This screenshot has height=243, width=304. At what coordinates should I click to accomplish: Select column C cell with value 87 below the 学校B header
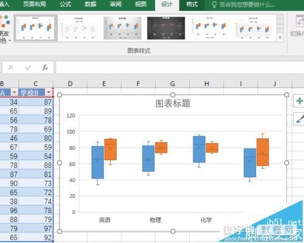click(36, 102)
